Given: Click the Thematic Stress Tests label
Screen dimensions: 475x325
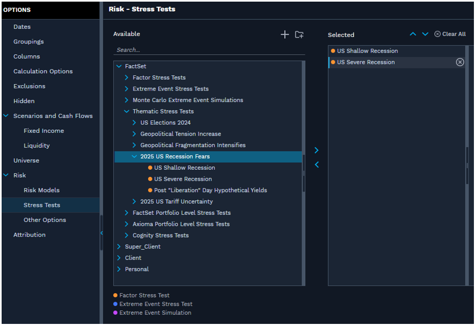Looking at the screenshot, I should (163, 111).
